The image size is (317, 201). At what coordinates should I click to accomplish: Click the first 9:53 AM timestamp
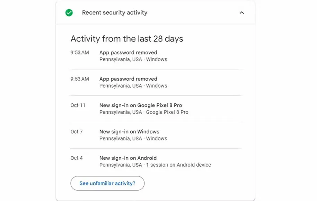80,53
